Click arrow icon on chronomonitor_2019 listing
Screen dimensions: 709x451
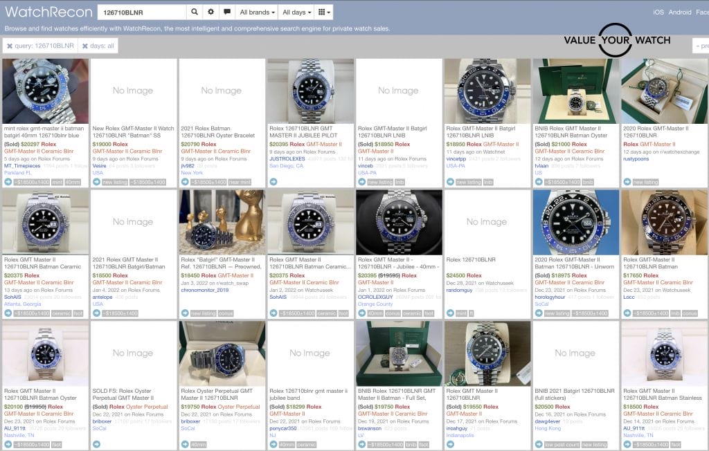click(x=185, y=313)
